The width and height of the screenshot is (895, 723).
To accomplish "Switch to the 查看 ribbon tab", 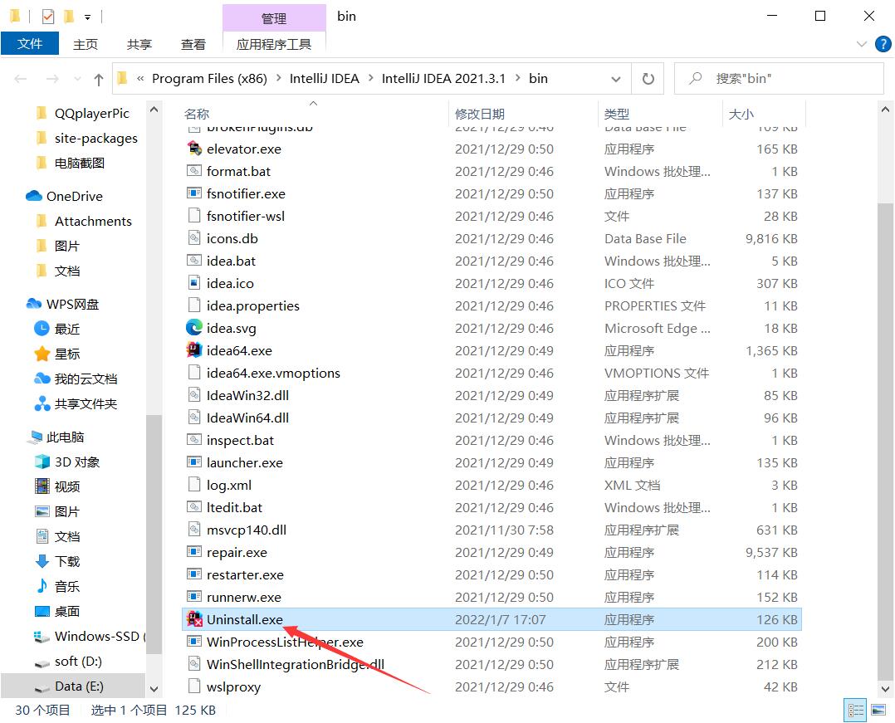I will [x=193, y=44].
